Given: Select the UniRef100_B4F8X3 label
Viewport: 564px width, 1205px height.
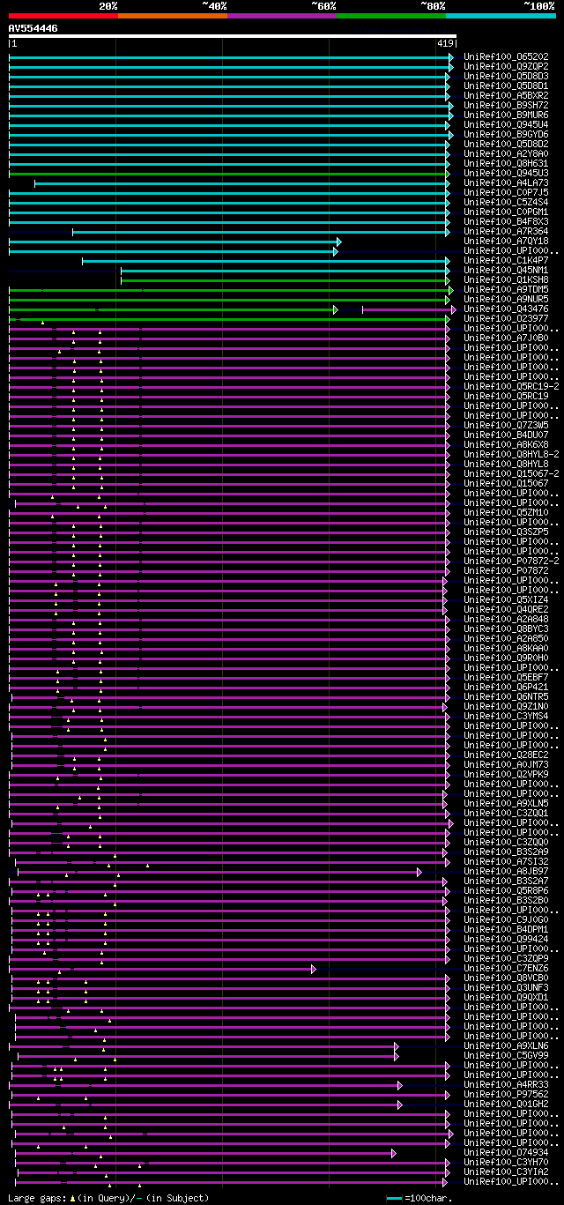Looking at the screenshot, I should [x=506, y=221].
